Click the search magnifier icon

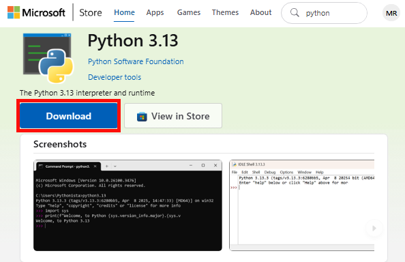295,12
